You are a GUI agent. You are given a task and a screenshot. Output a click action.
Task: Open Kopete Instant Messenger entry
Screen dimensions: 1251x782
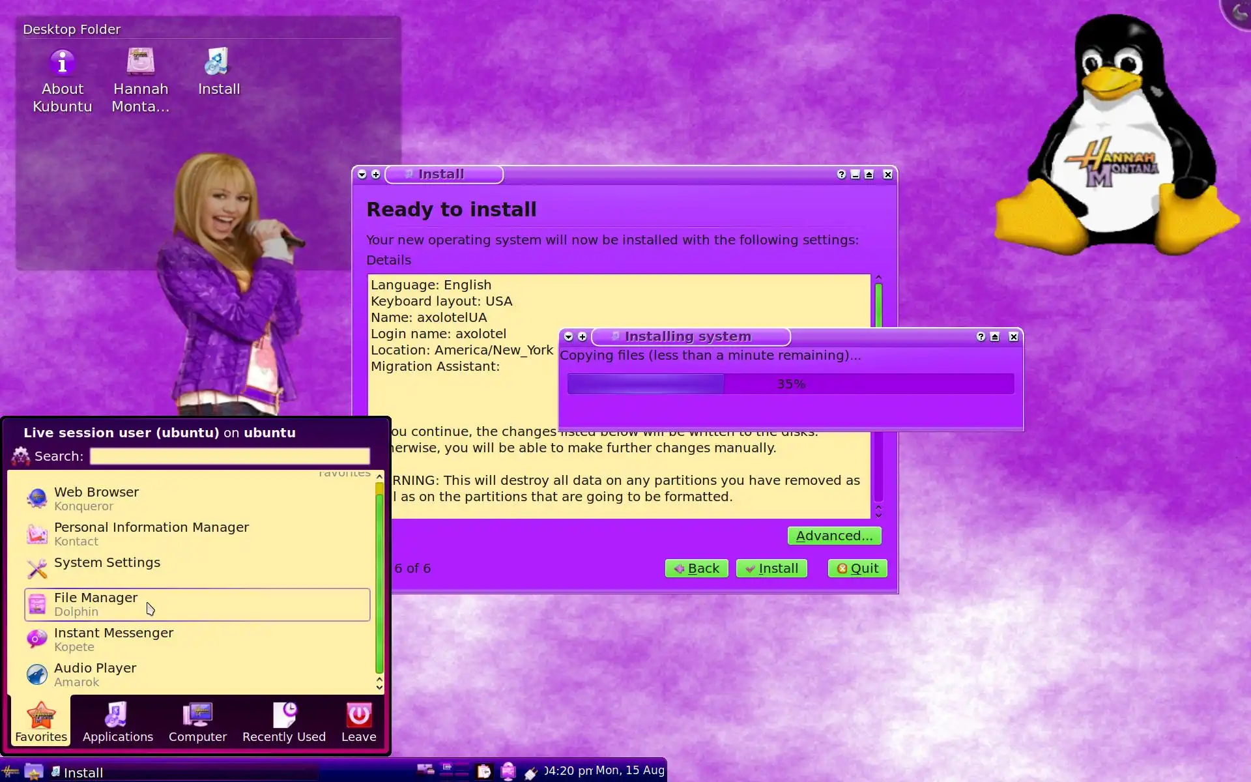pos(113,639)
